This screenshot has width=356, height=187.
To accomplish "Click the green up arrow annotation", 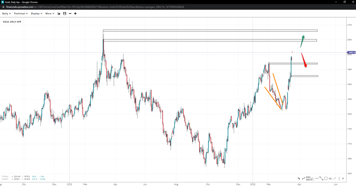I will coord(303,41).
